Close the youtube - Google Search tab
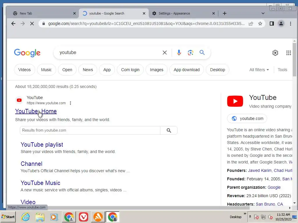298x223 pixels. pyautogui.click(x=144, y=13)
